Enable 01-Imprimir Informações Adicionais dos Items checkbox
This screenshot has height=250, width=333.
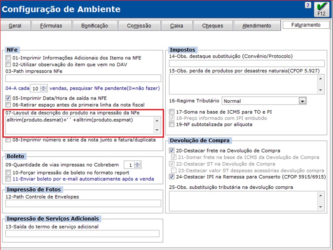[8, 58]
